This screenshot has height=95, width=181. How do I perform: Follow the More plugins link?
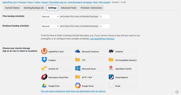[105, 2]
